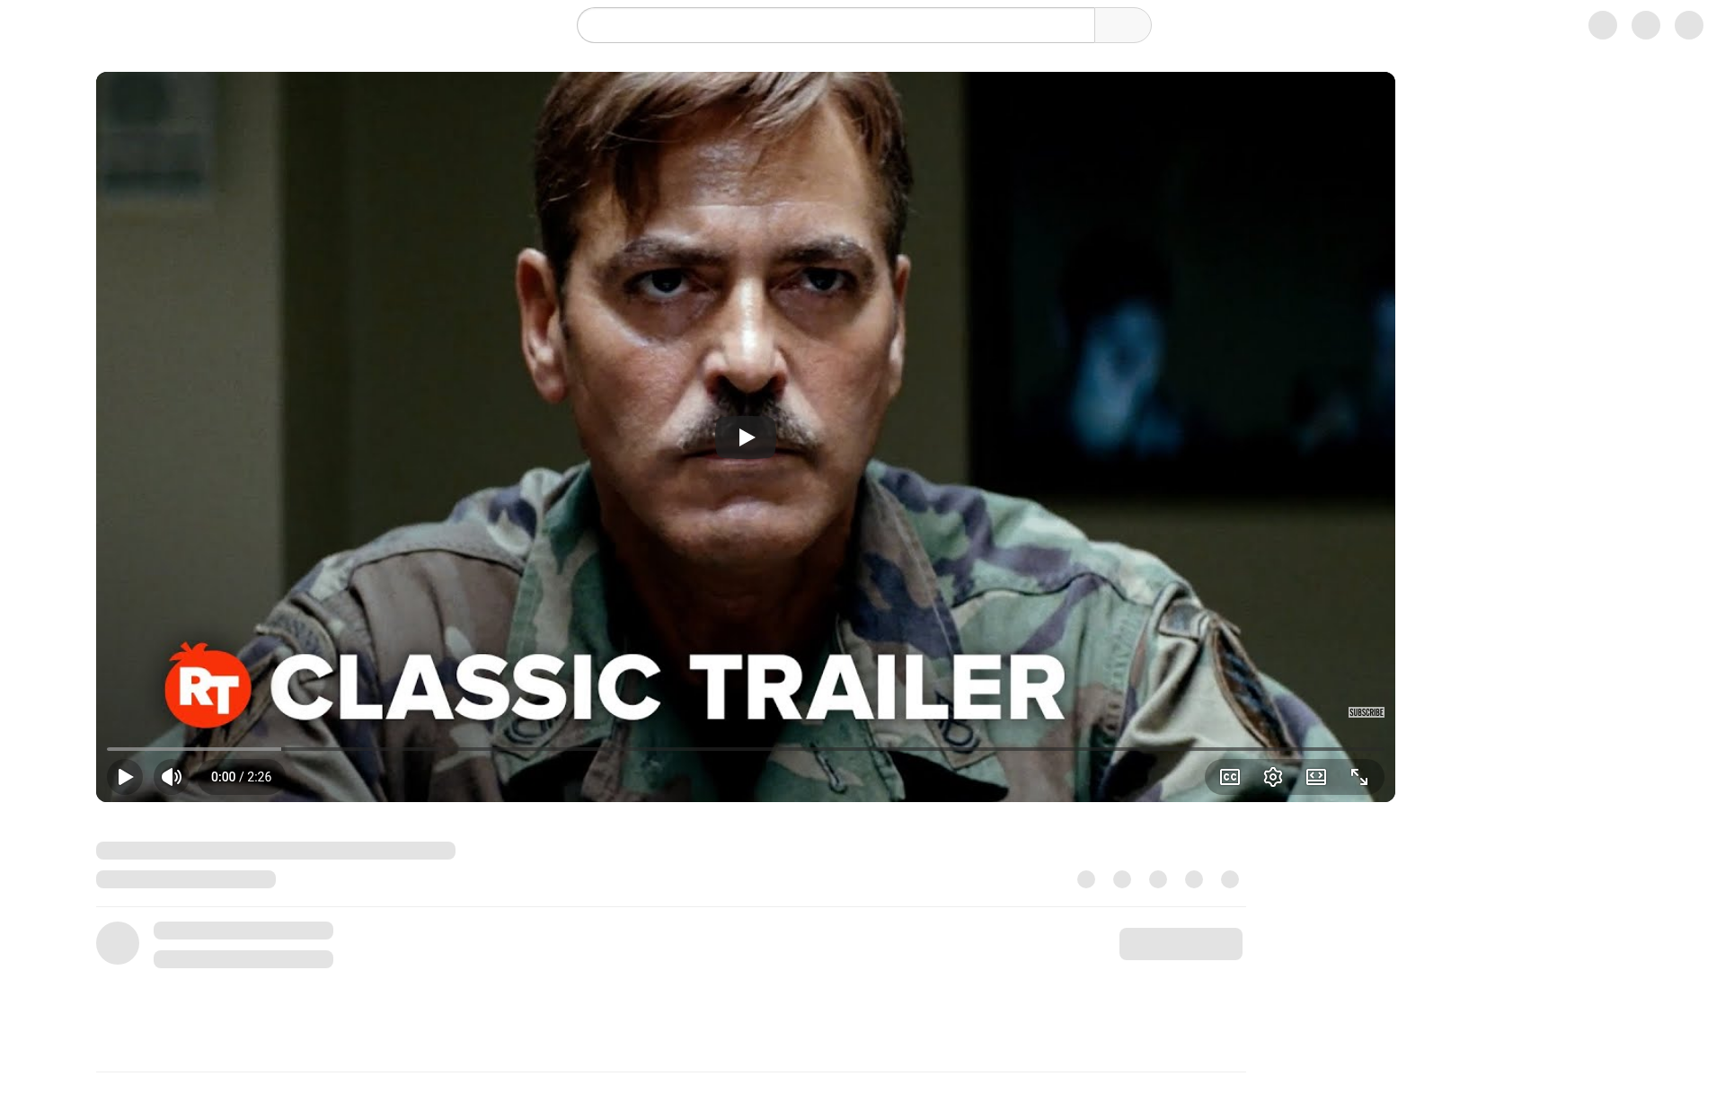
Task: Open the channel avatar placeholder circle
Action: pos(118,943)
